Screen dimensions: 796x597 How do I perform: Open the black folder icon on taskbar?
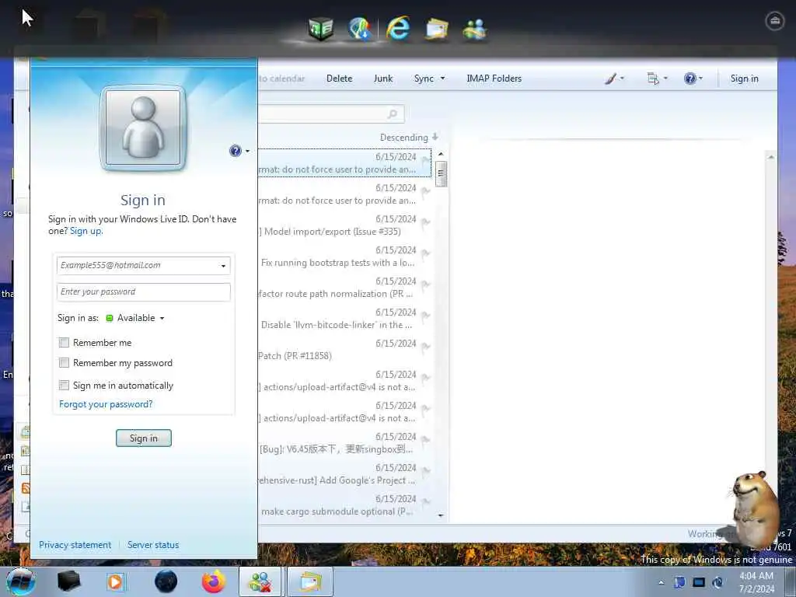69,581
